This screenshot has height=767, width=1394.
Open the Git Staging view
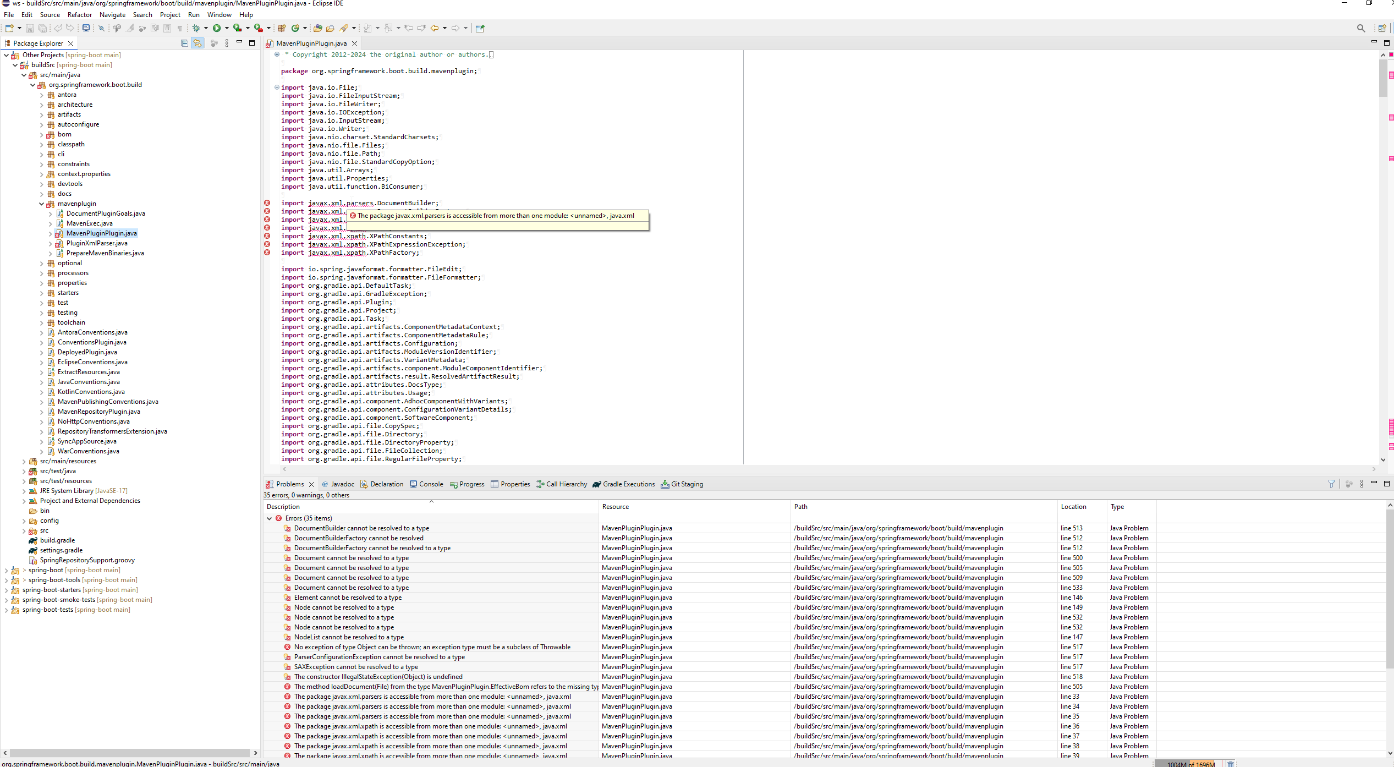click(687, 484)
